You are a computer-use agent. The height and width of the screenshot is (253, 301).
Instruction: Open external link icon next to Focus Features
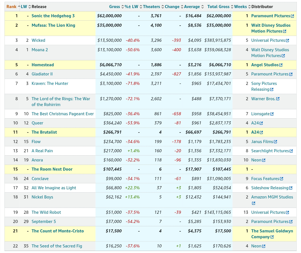(x=281, y=179)
